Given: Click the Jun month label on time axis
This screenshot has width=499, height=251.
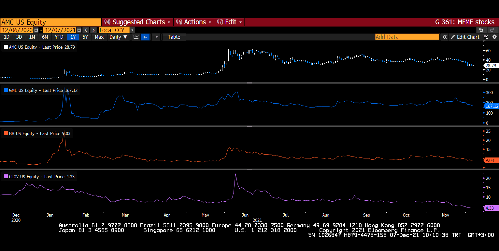Looking at the screenshot, I should (245, 215).
